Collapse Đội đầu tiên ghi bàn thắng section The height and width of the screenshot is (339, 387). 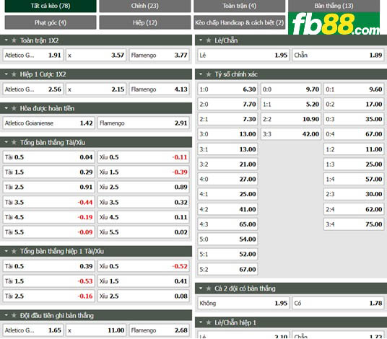click(x=6, y=315)
